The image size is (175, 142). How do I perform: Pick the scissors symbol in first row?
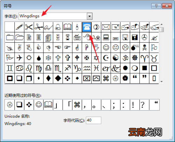[x=29, y=27]
